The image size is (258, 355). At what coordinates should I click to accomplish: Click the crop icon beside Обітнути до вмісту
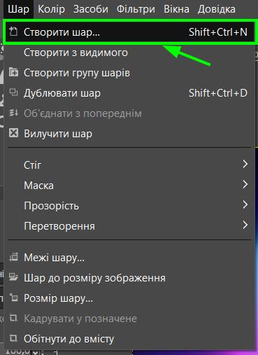(x=13, y=338)
